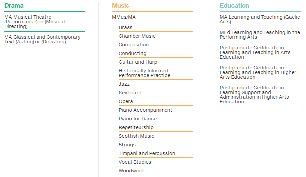Open the Repetiteurship course
The height and width of the screenshot is (177, 306).
point(136,127)
